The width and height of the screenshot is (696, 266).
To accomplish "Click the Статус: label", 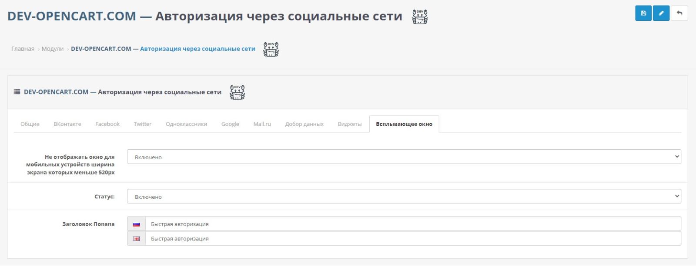I will 105,197.
